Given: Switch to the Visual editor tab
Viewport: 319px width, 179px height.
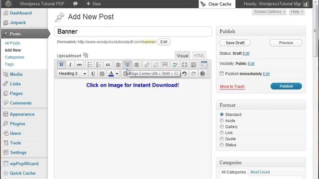Looking at the screenshot, I should 182,56.
